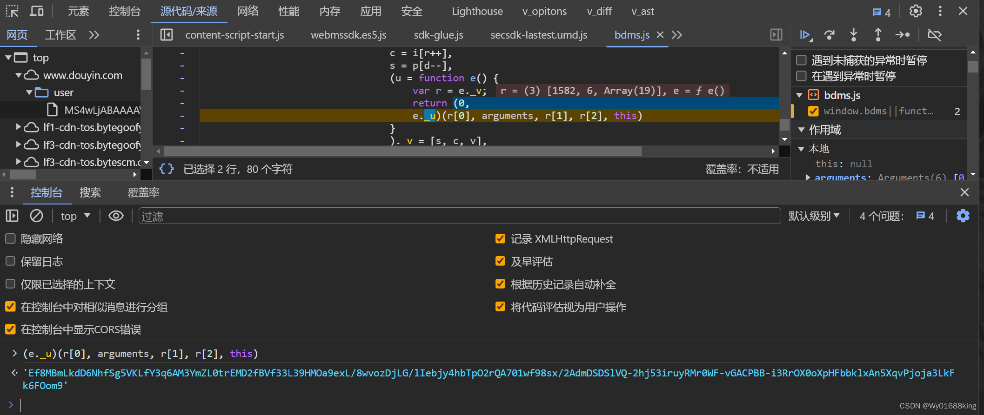
Task: Uncheck eager evaluation option
Action: tap(500, 261)
